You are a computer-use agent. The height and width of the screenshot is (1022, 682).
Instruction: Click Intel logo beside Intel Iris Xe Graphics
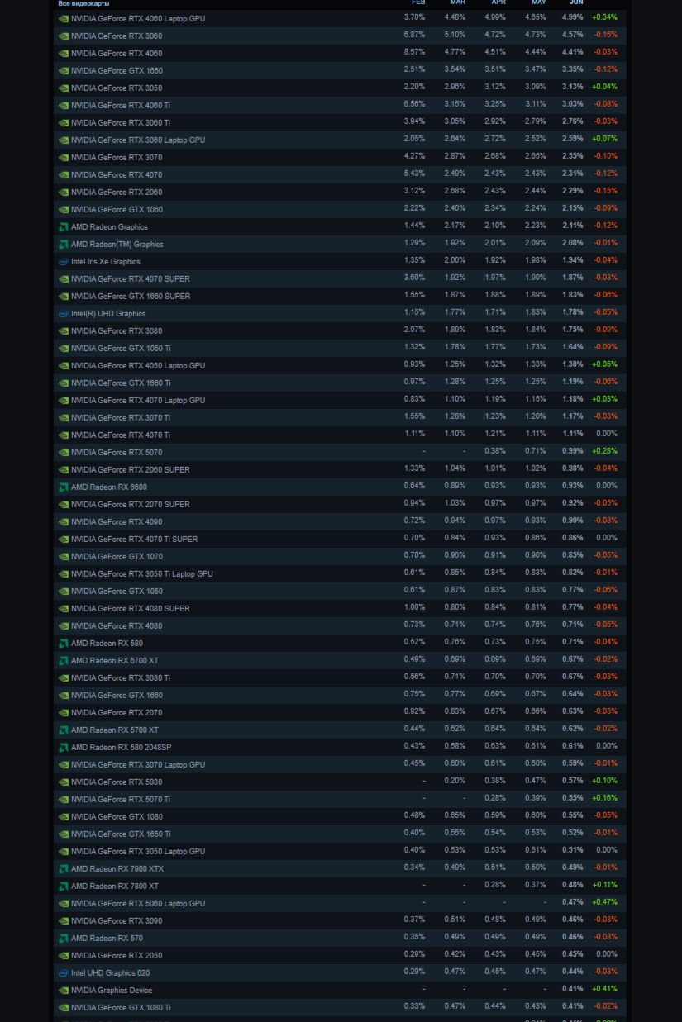point(64,261)
